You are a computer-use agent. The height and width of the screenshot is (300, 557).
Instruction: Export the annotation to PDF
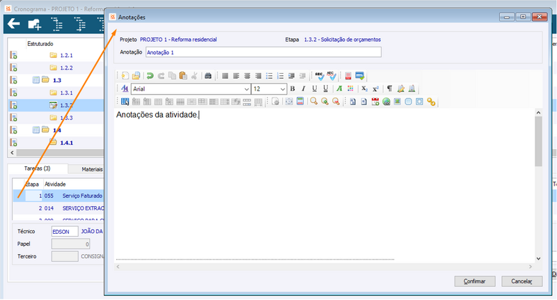[x=348, y=76]
